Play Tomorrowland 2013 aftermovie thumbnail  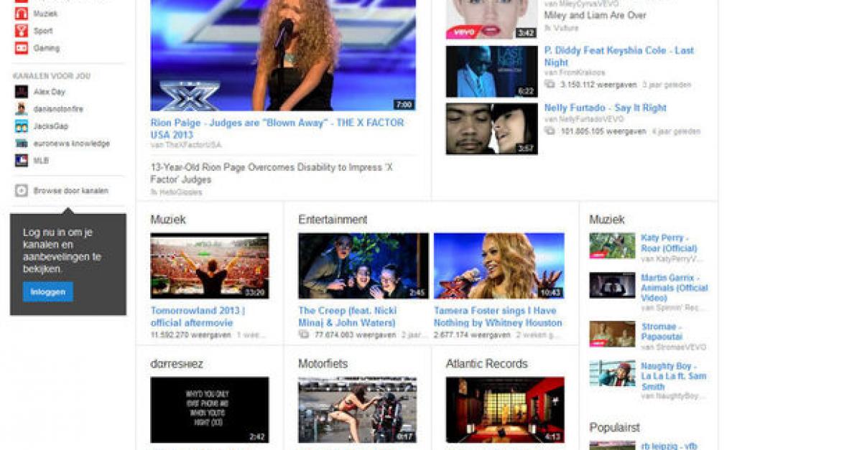[210, 266]
